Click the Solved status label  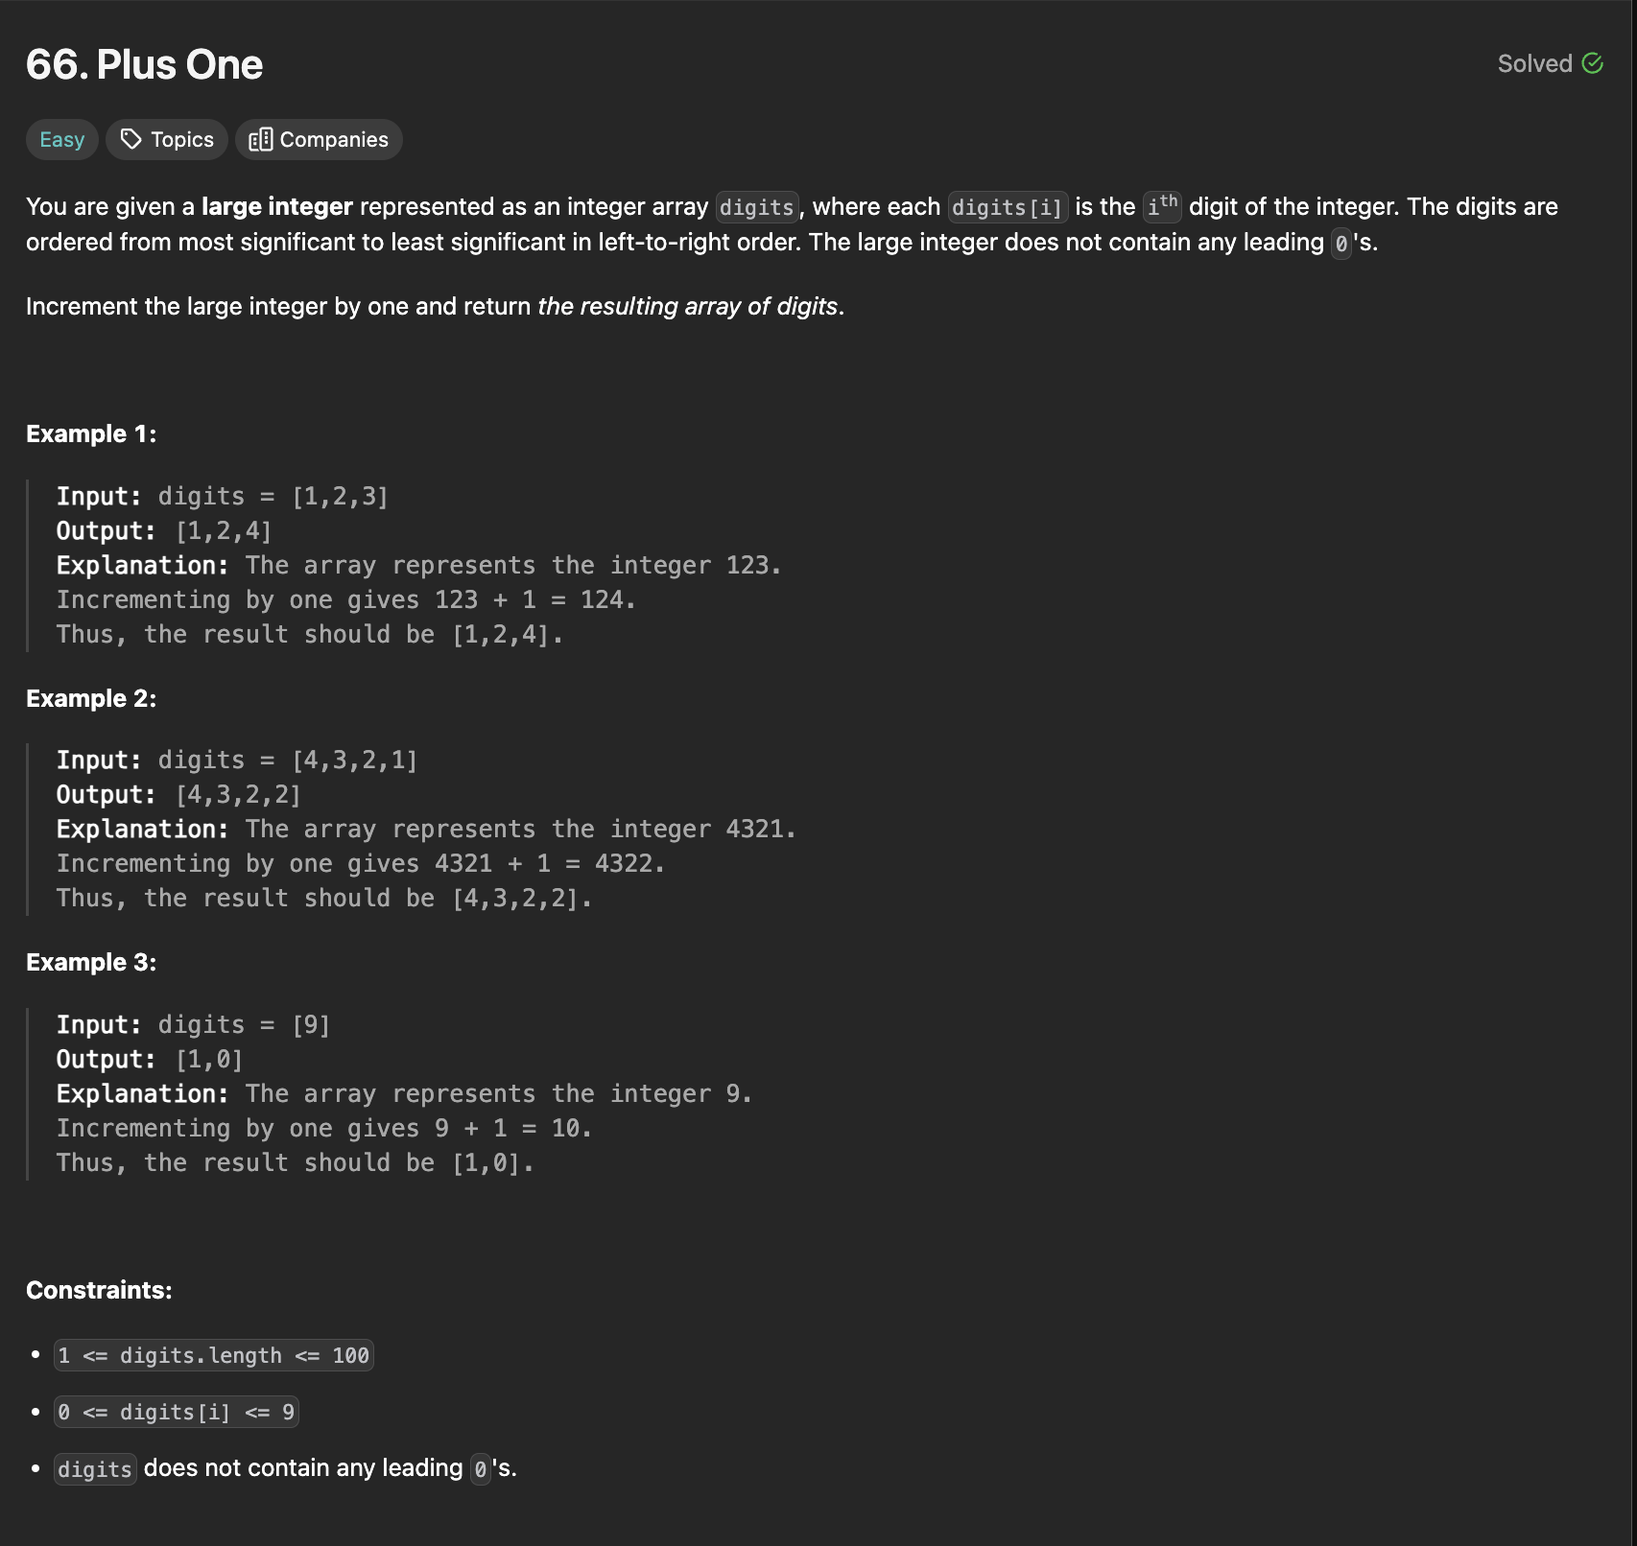tap(1534, 63)
